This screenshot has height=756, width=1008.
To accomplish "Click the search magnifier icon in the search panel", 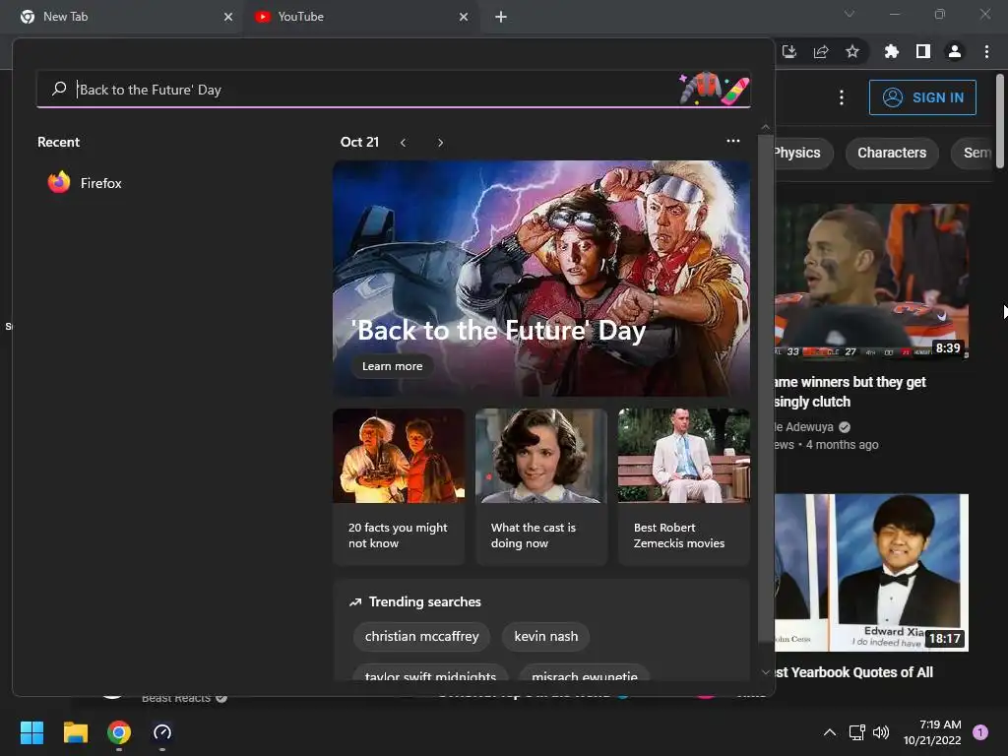I will [x=59, y=88].
